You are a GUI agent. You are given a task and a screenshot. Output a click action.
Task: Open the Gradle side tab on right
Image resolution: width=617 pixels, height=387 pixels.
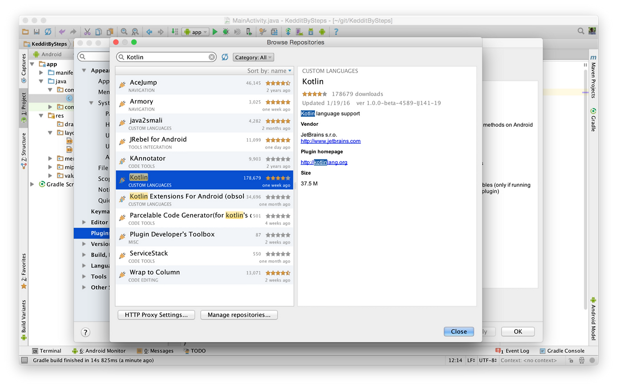tap(593, 120)
